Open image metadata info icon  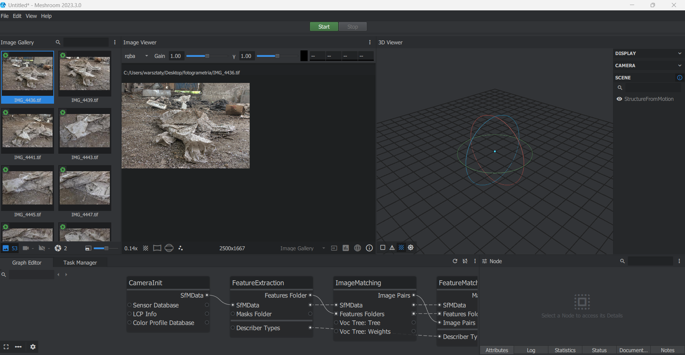370,248
